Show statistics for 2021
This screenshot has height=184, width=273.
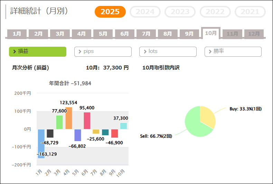coord(250,12)
